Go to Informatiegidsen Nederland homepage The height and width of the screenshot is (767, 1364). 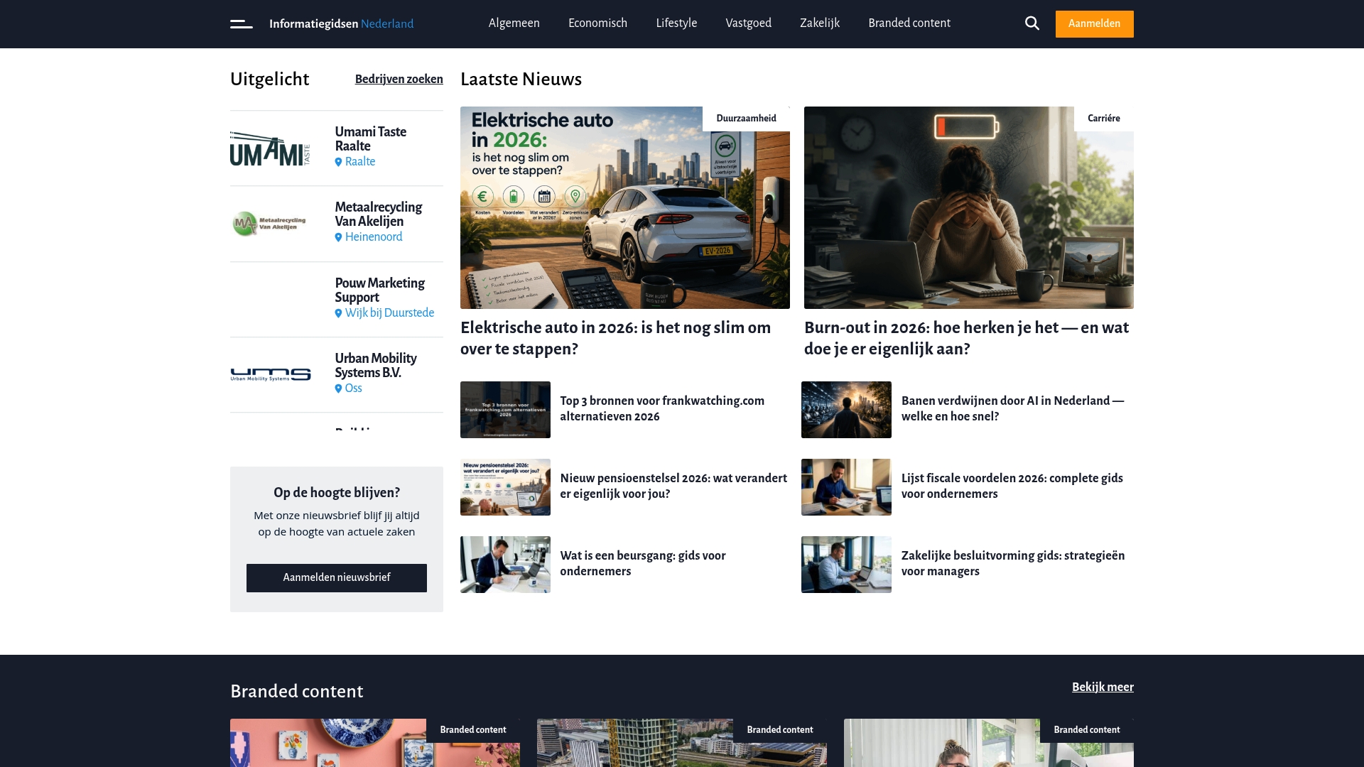(341, 24)
